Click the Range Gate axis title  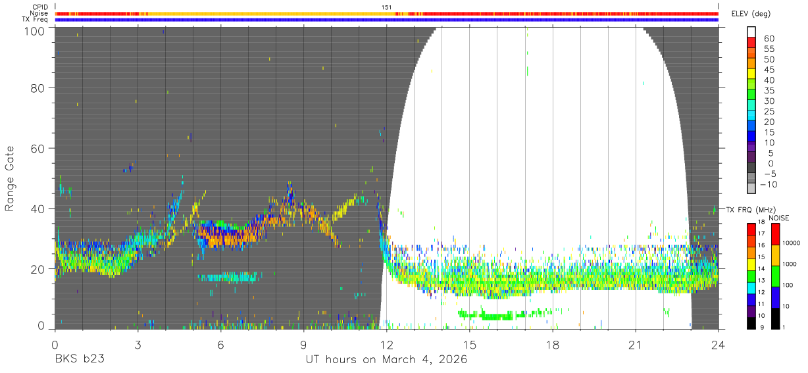[11, 178]
